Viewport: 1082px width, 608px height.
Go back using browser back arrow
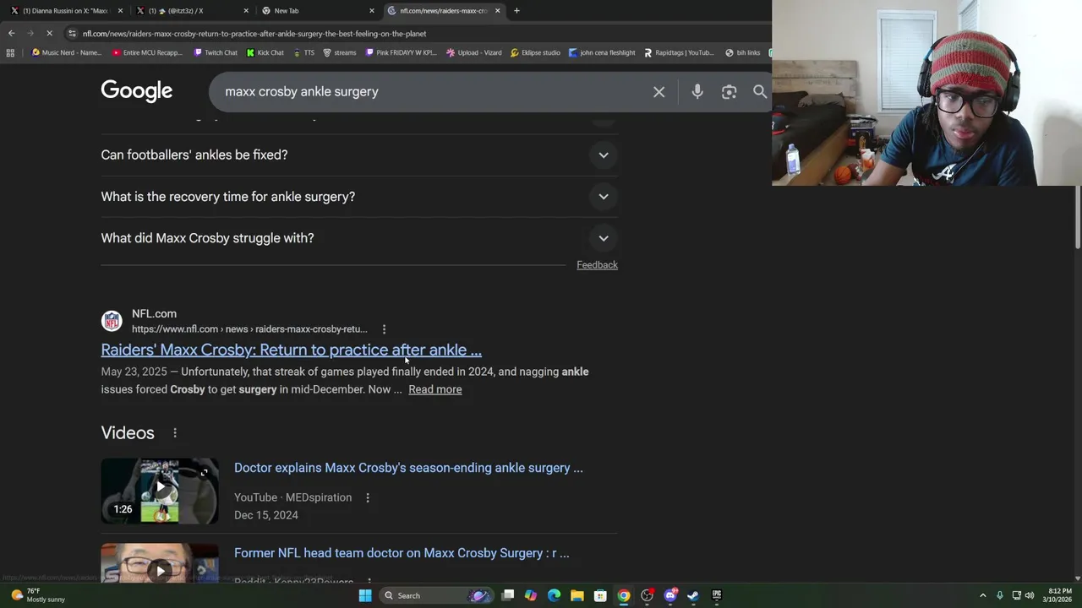(x=11, y=33)
